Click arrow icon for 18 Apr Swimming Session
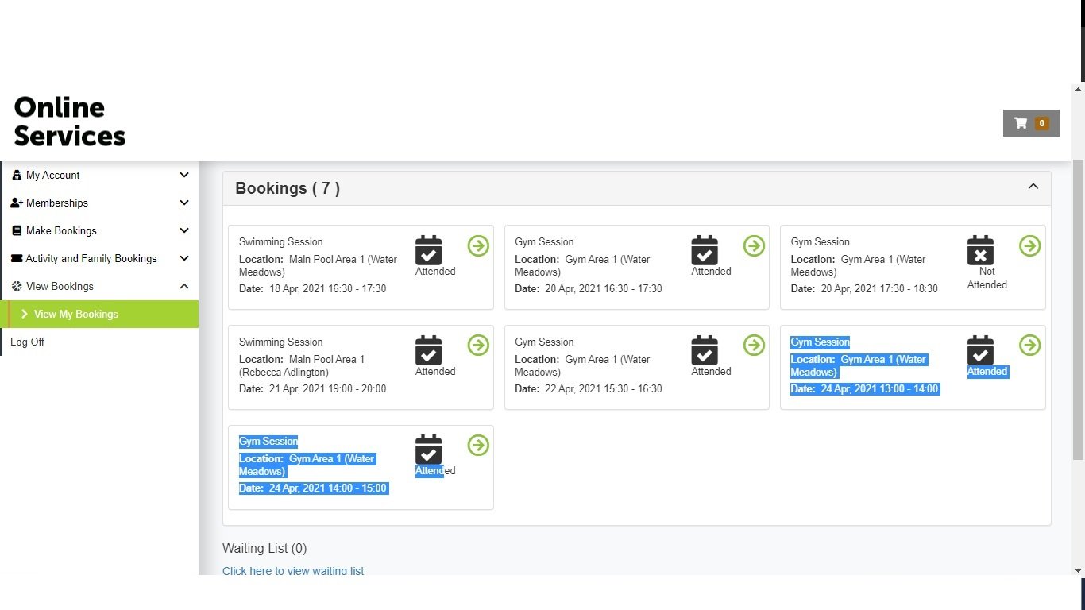 tap(478, 246)
